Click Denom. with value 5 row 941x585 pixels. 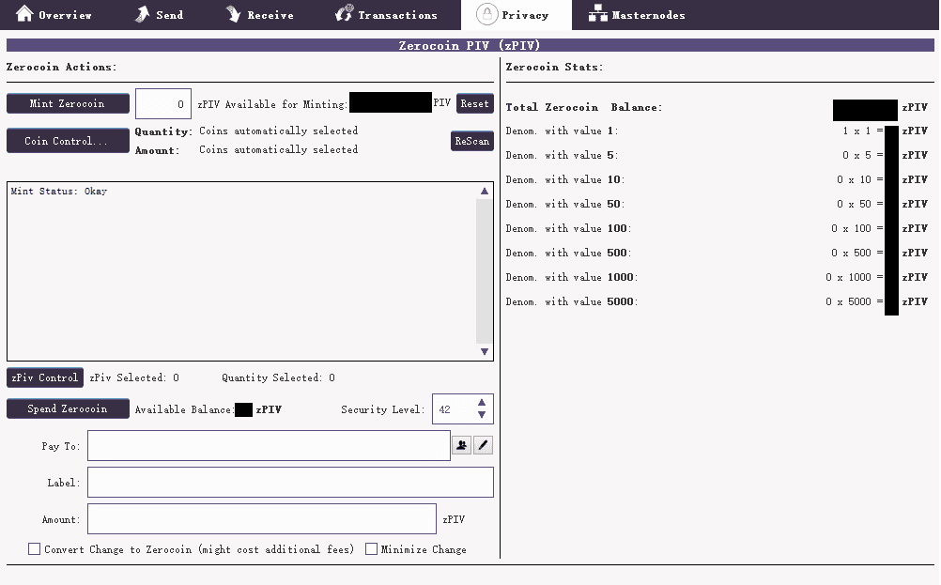click(x=717, y=155)
